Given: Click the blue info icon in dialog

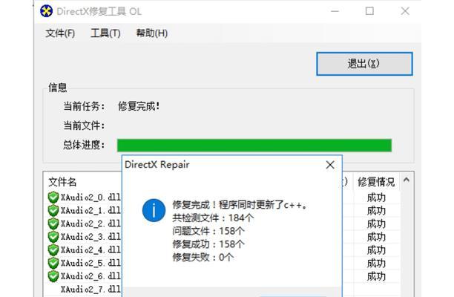Looking at the screenshot, I should pyautogui.click(x=154, y=210).
